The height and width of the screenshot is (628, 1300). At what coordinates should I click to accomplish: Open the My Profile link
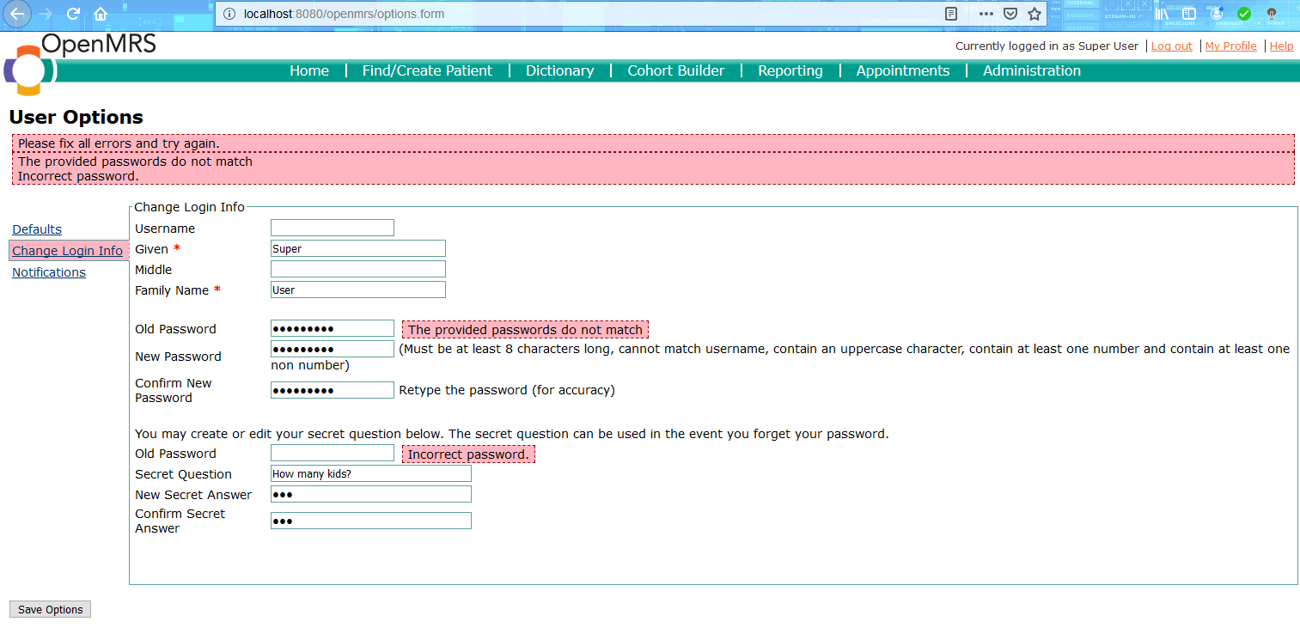[x=1230, y=46]
